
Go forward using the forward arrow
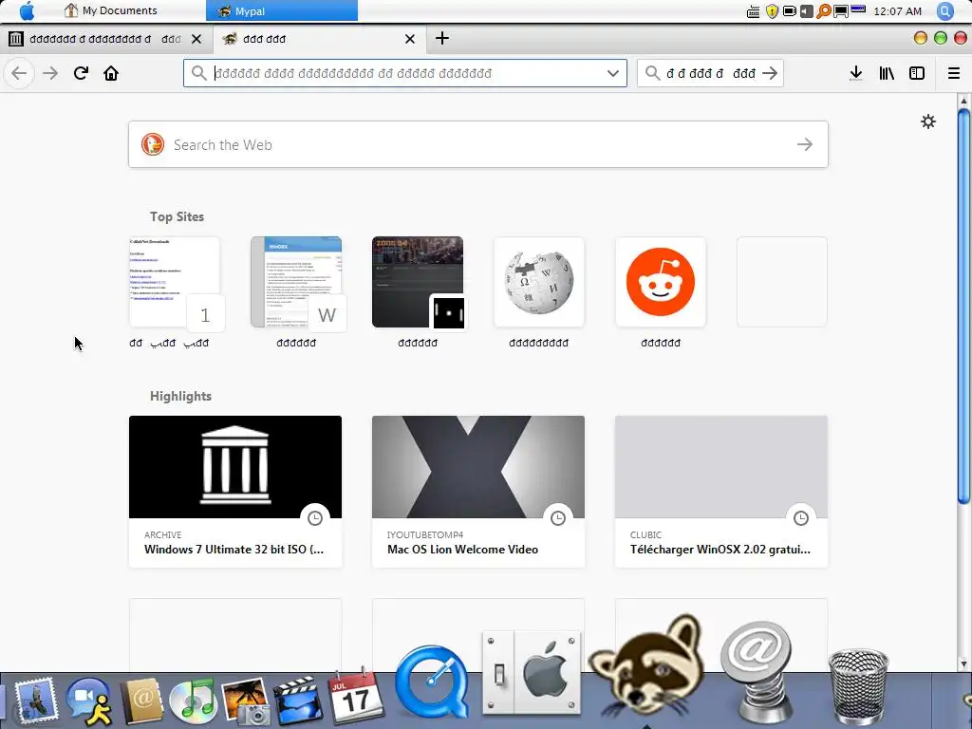50,73
